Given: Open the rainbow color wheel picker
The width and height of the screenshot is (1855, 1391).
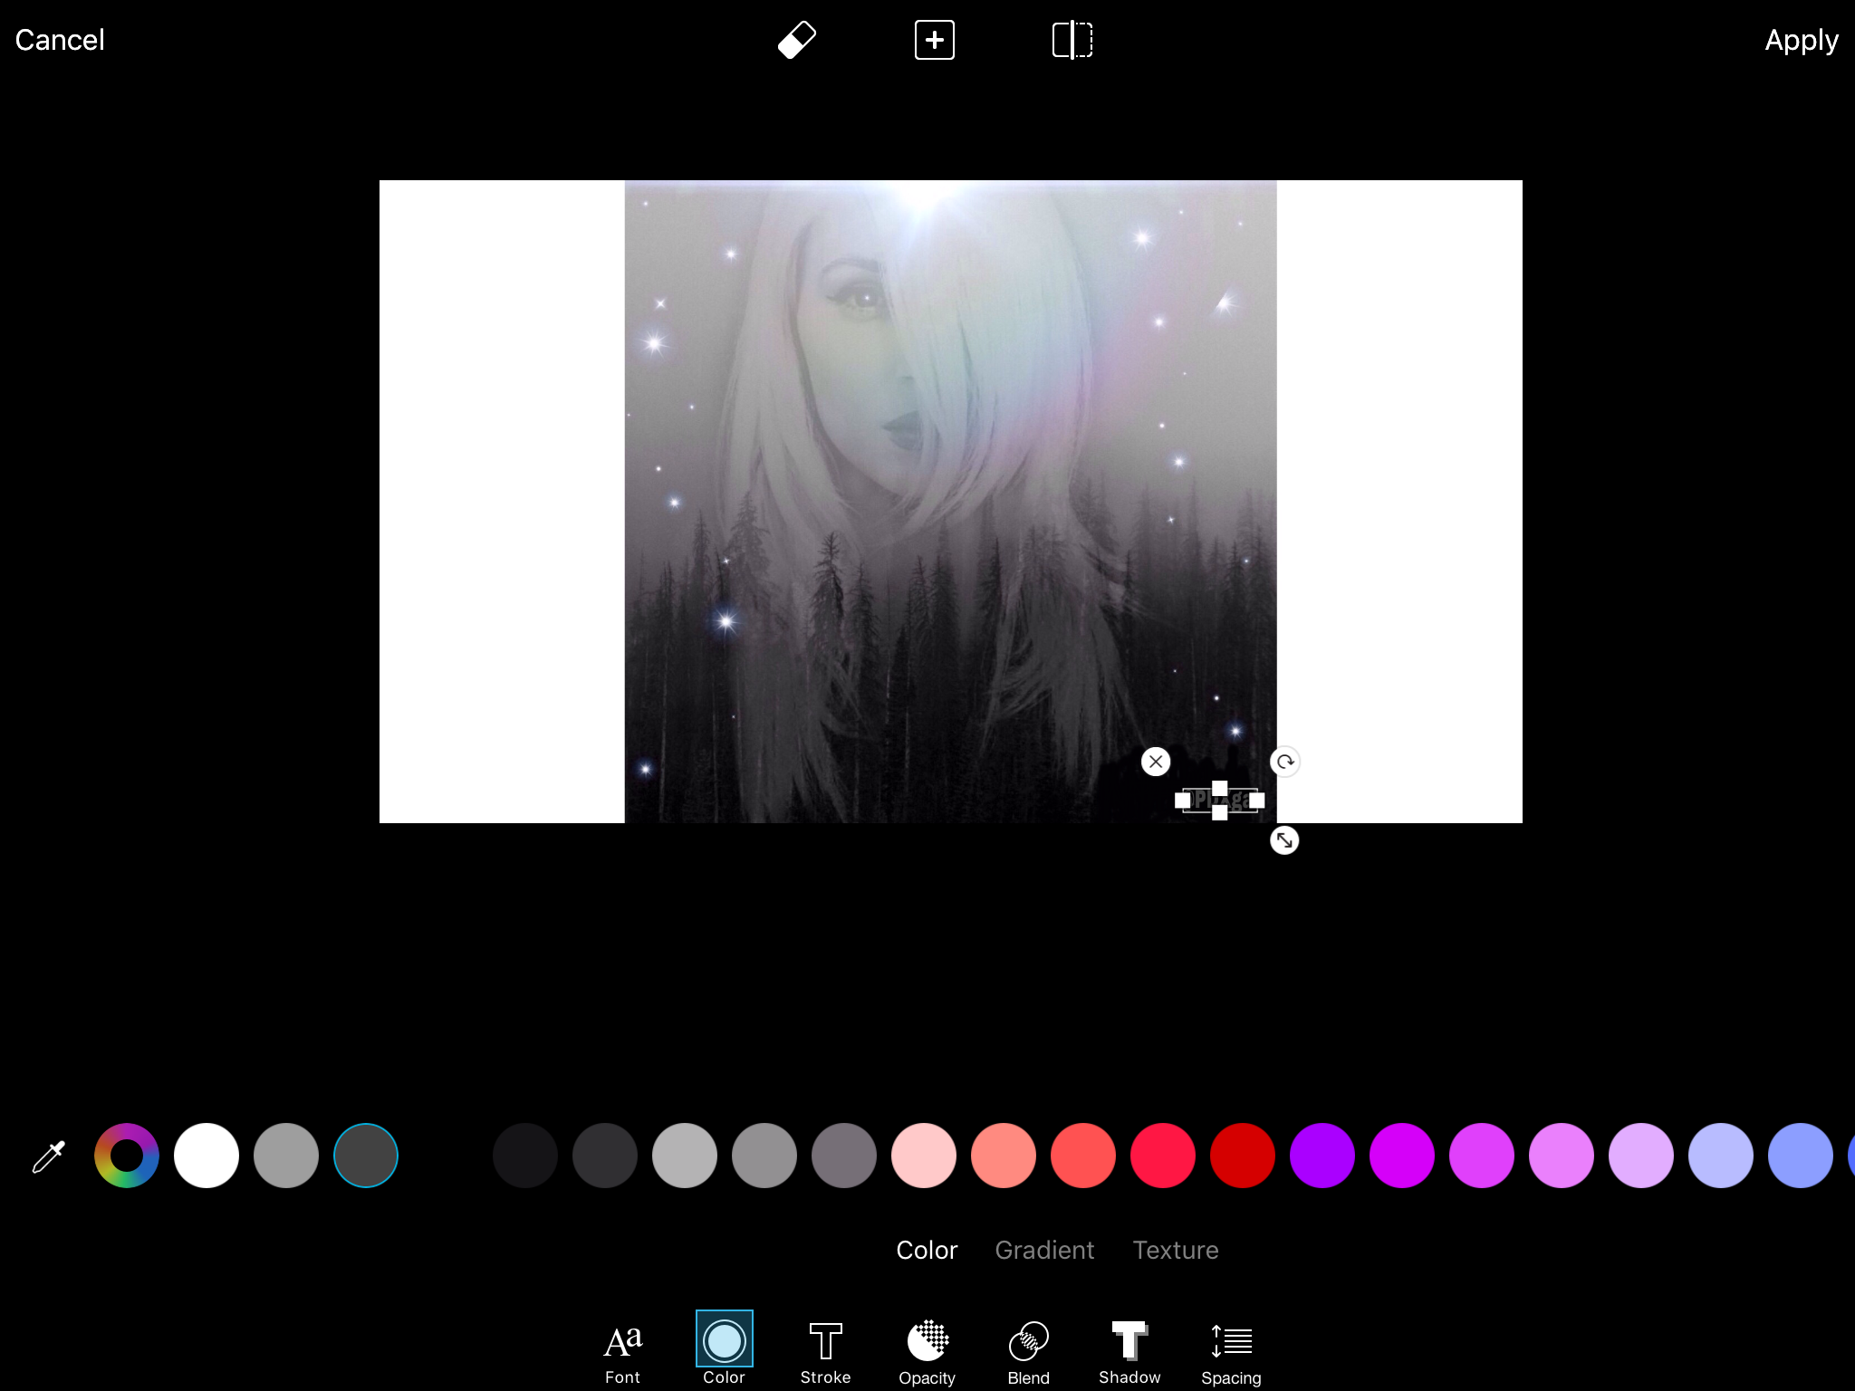Looking at the screenshot, I should click(127, 1156).
